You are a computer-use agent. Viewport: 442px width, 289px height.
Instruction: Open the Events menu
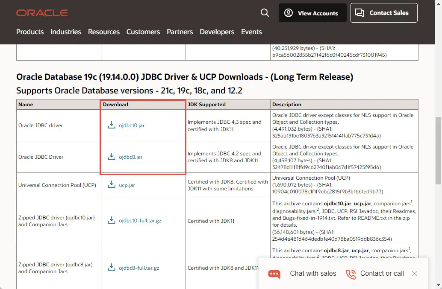tap(251, 32)
